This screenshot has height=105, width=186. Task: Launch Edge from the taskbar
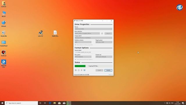(x=50, y=103)
